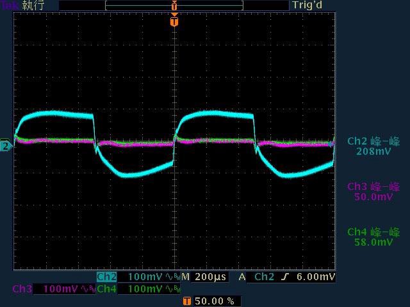Click the record view bar at top center
This screenshot has width=410, height=307.
coord(174,5)
